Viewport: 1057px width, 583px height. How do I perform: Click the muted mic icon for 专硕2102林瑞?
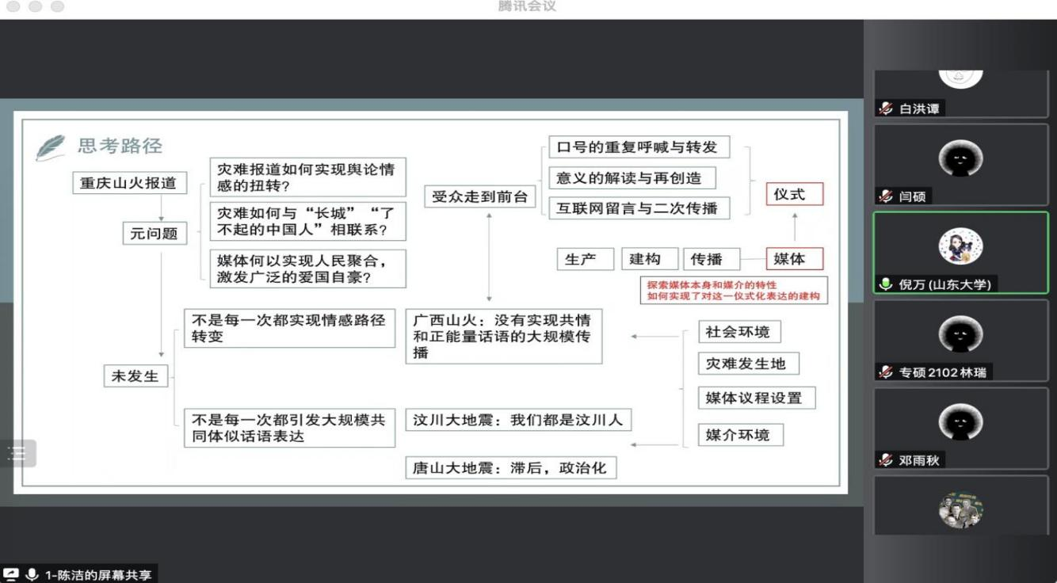[x=886, y=372]
